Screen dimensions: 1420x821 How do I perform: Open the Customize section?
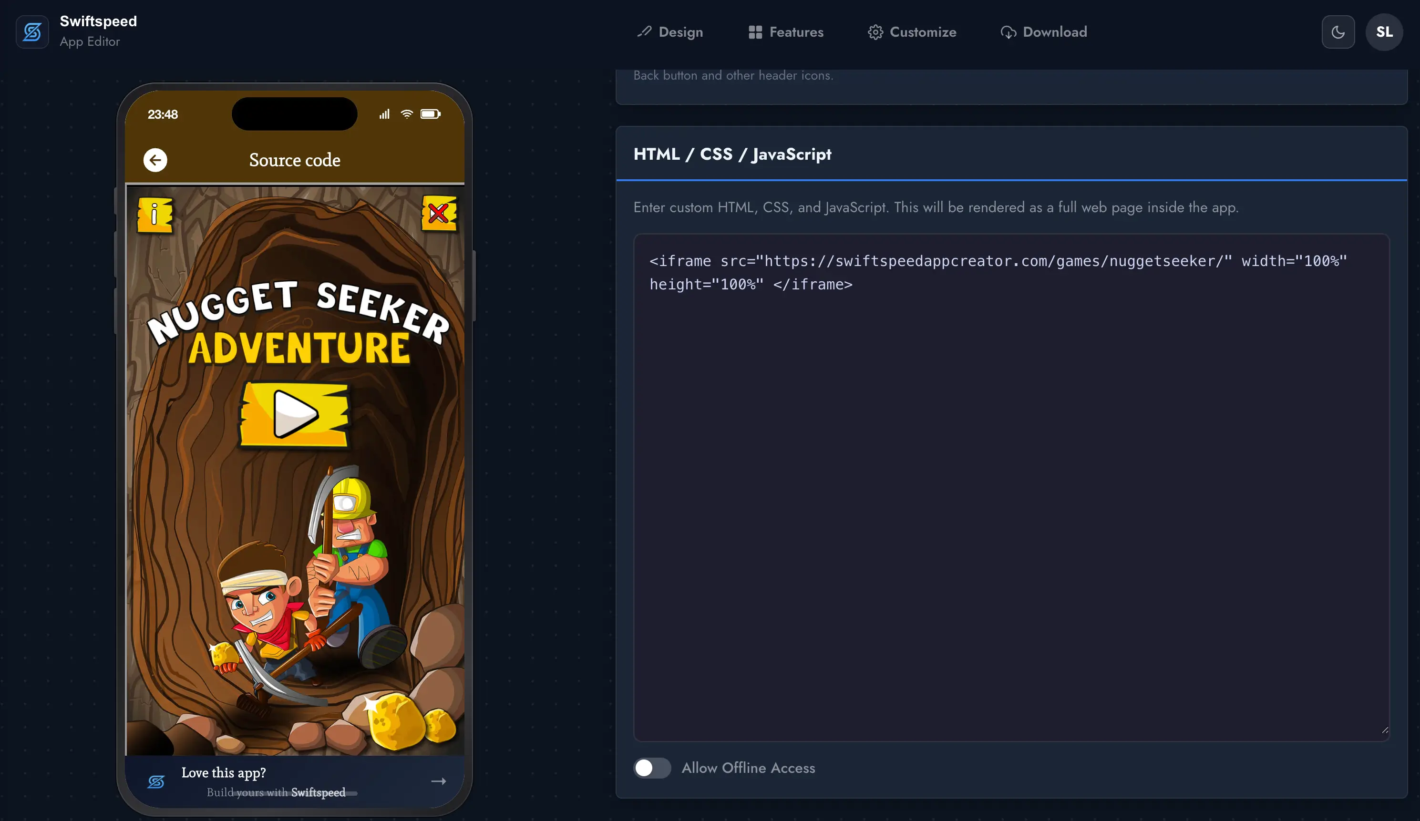point(912,32)
